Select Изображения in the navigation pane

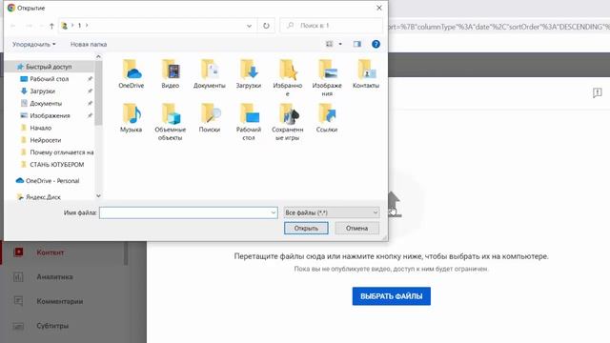50,115
